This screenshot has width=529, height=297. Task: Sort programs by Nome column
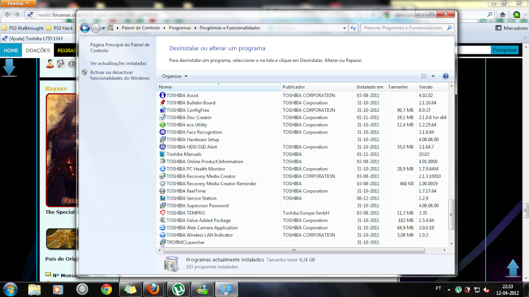(x=218, y=87)
